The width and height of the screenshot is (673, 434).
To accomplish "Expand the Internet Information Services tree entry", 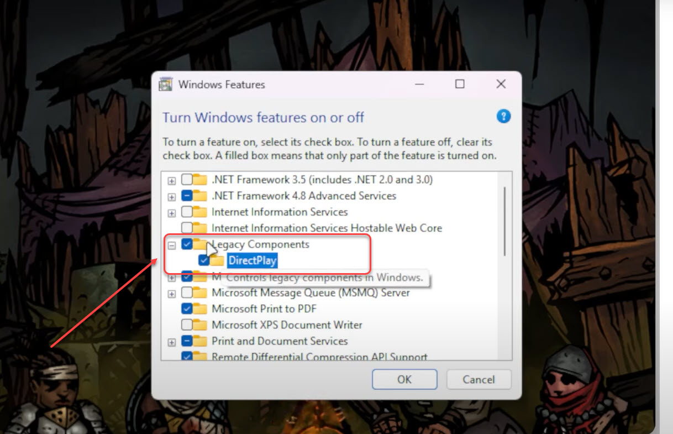I will click(171, 212).
